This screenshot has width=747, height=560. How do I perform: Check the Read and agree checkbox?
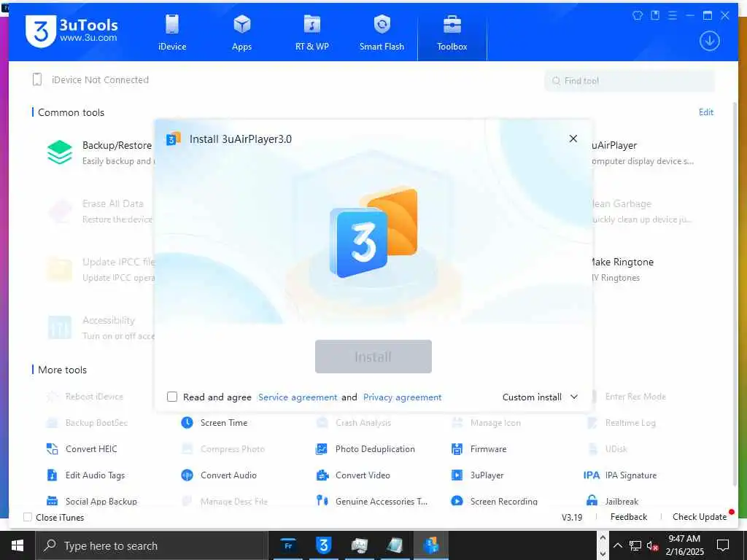tap(172, 397)
